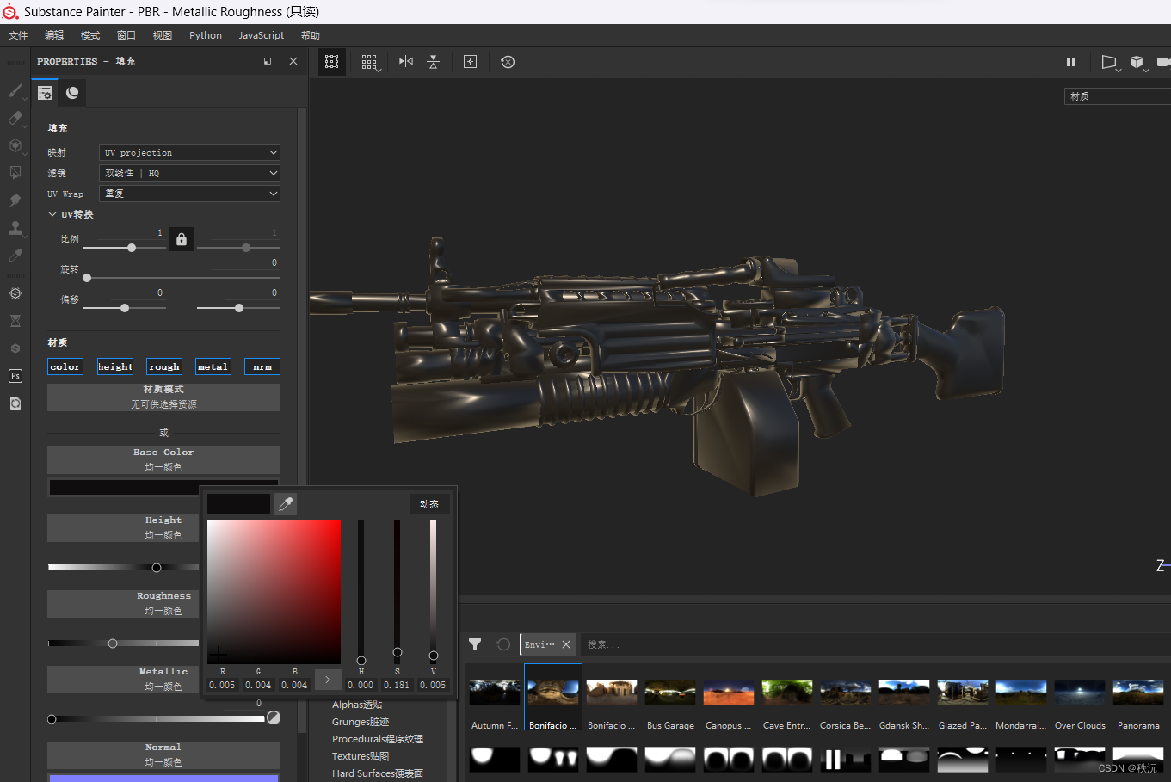Screen dimensions: 1171x782
Task: Remove the Envi filter tag
Action: pos(566,644)
